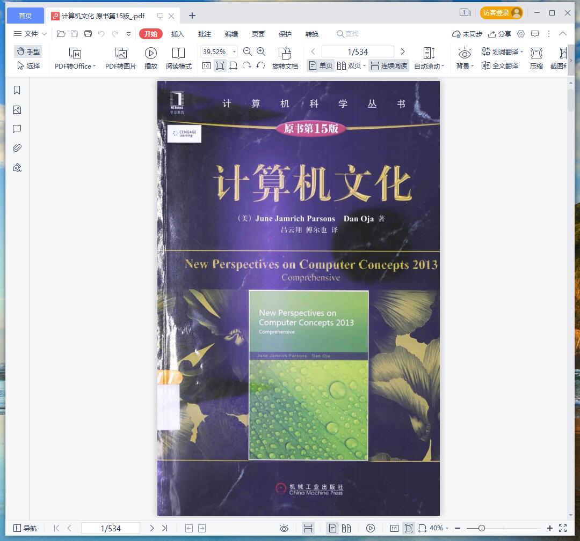The width and height of the screenshot is (580, 541).
Task: Toggle 双页 double page view
Action: point(349,66)
